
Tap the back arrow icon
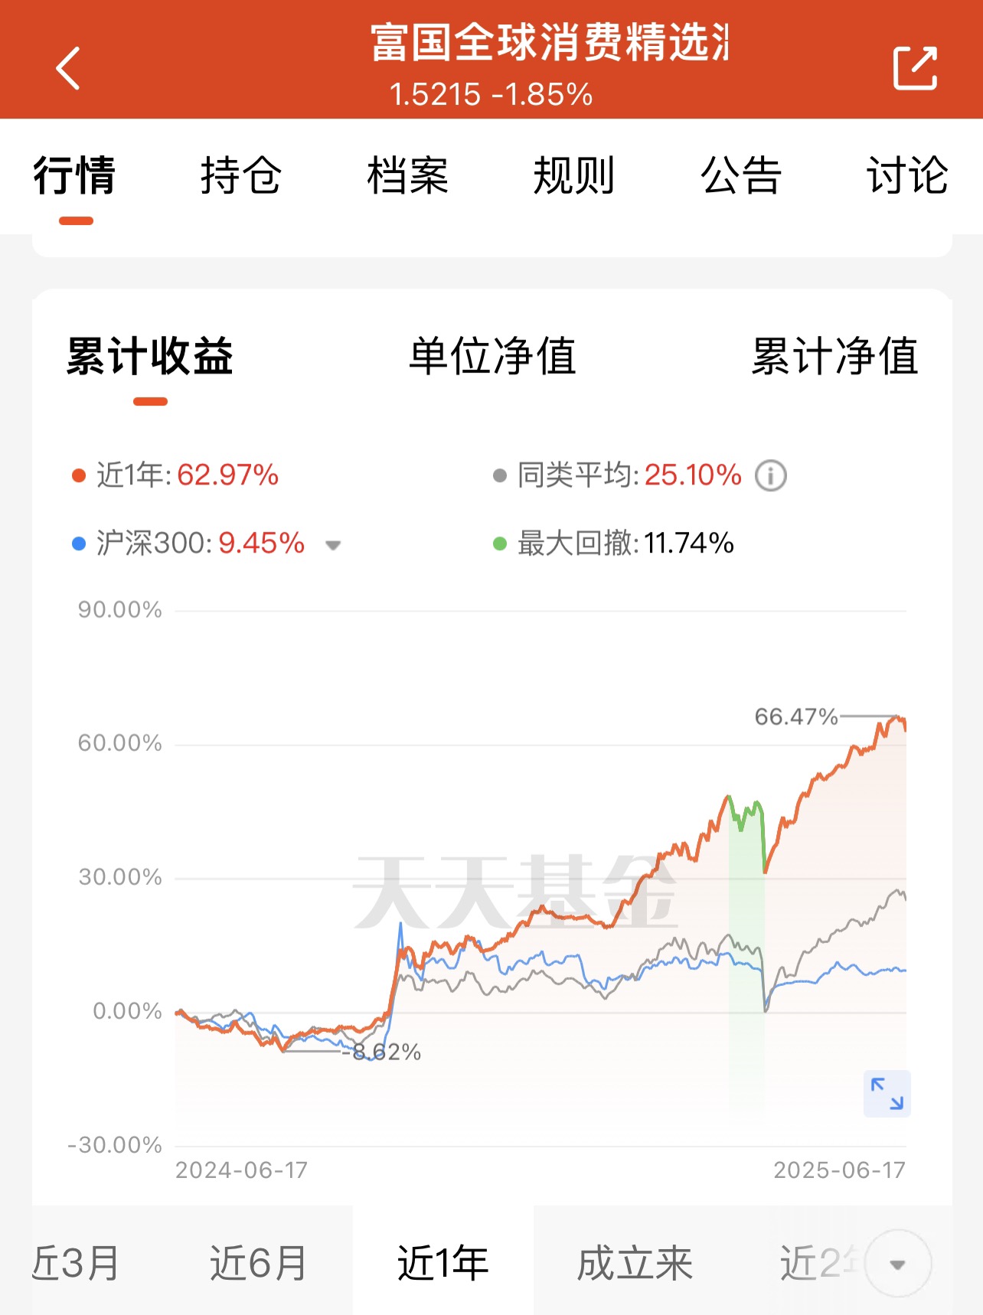click(x=68, y=68)
